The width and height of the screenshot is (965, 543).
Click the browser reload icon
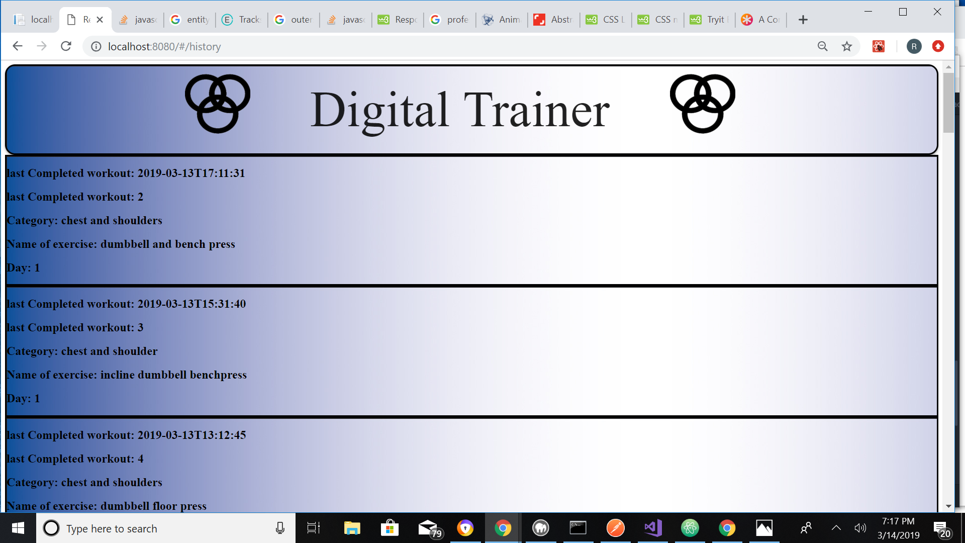[66, 46]
